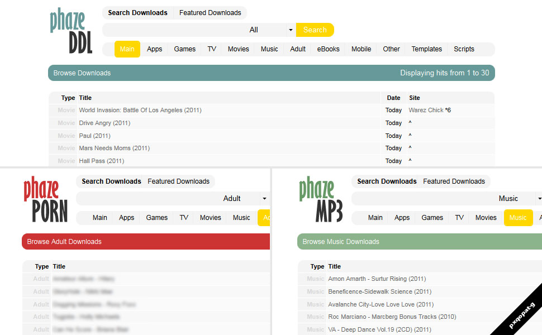Click the phaze MP3 logo

pos(321,200)
